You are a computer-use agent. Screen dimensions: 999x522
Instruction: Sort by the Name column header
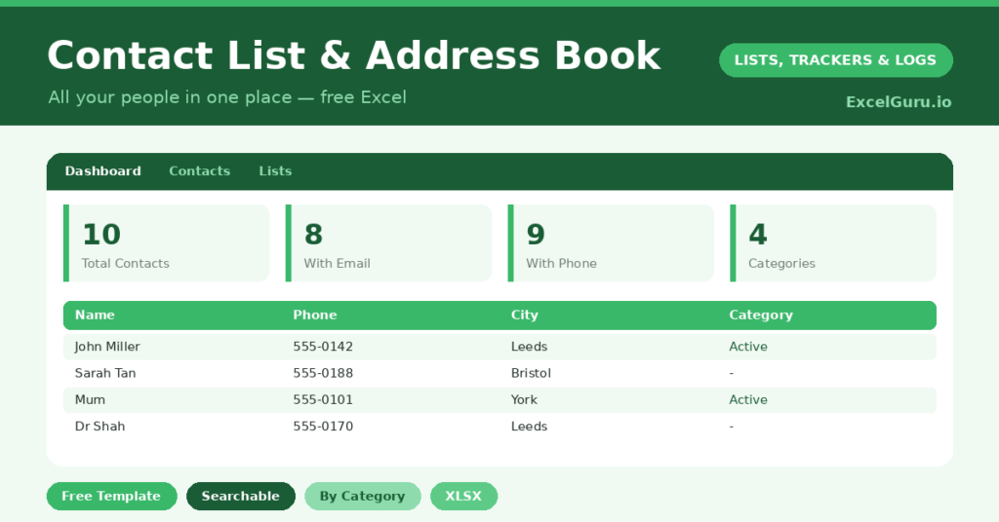point(95,316)
